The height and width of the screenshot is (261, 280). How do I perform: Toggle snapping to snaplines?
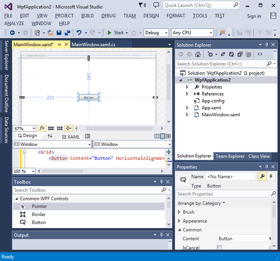coord(68,128)
